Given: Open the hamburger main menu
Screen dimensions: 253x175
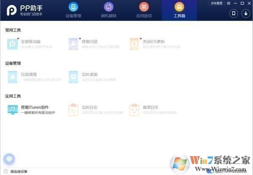Looking at the screenshot, I should click(229, 3).
